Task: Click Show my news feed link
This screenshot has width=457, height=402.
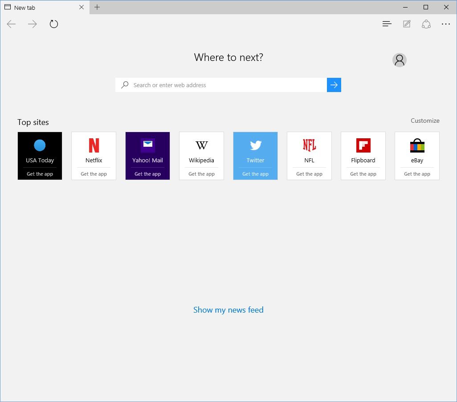Action: point(228,310)
